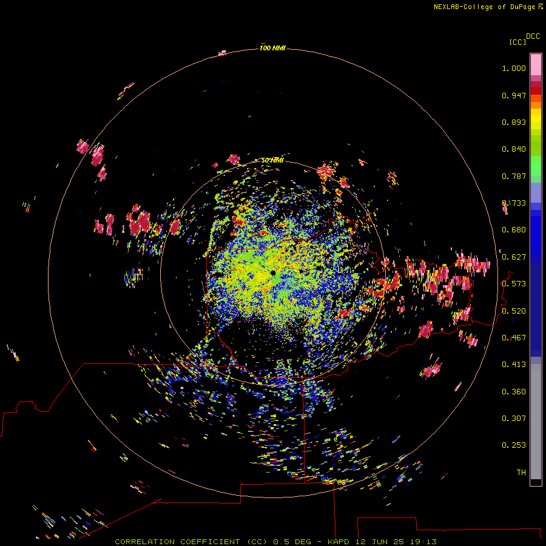Click the NEXLAB-College of DuPage credit text
Viewport: 546px width, 546px height.
(484, 7)
